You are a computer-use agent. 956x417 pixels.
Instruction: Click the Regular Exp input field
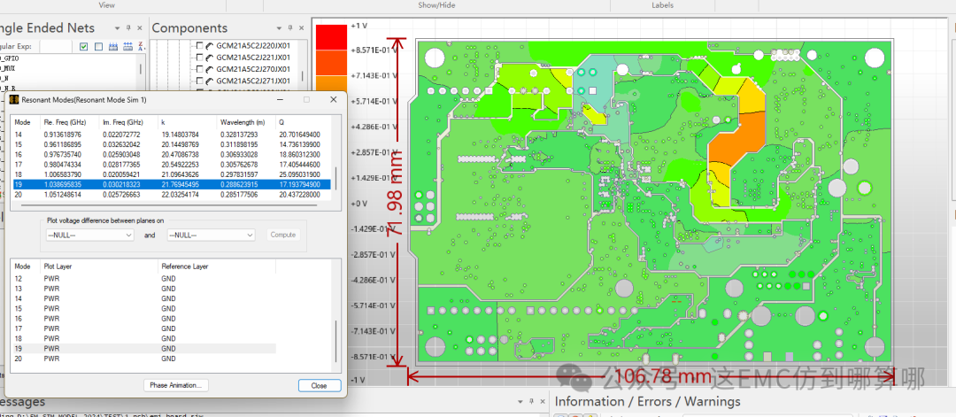click(x=58, y=46)
